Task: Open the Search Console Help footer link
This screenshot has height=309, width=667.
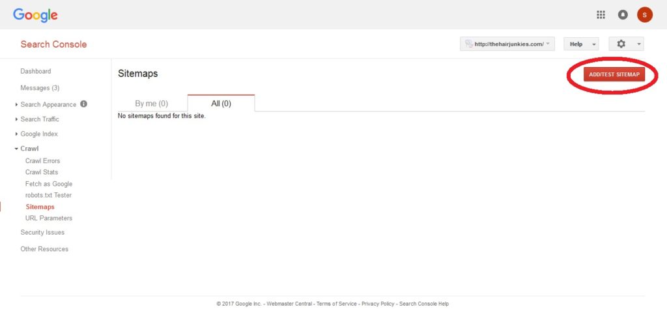Action: 423,304
